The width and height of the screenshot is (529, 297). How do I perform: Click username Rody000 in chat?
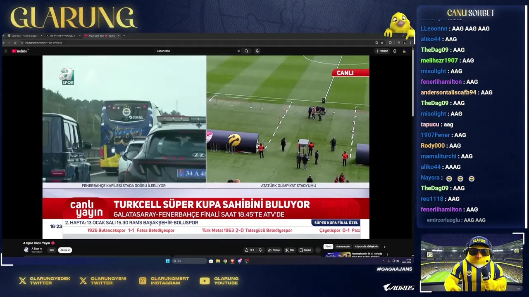tap(433, 146)
